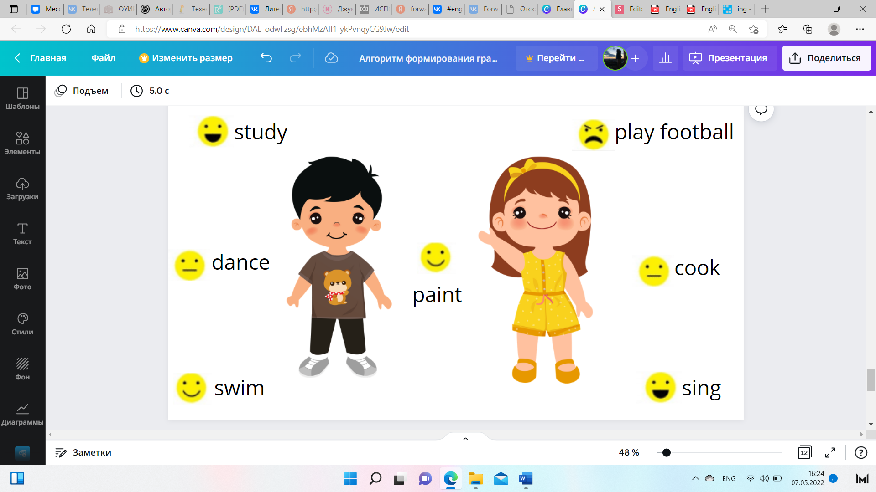Click the Презентация present button

[730, 58]
